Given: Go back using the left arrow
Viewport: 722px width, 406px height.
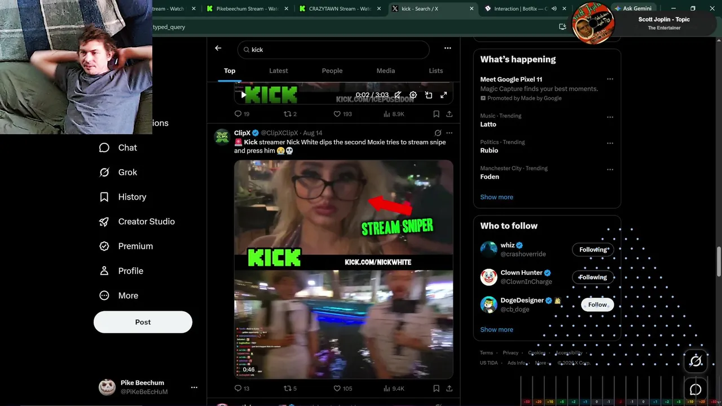Looking at the screenshot, I should coord(218,48).
